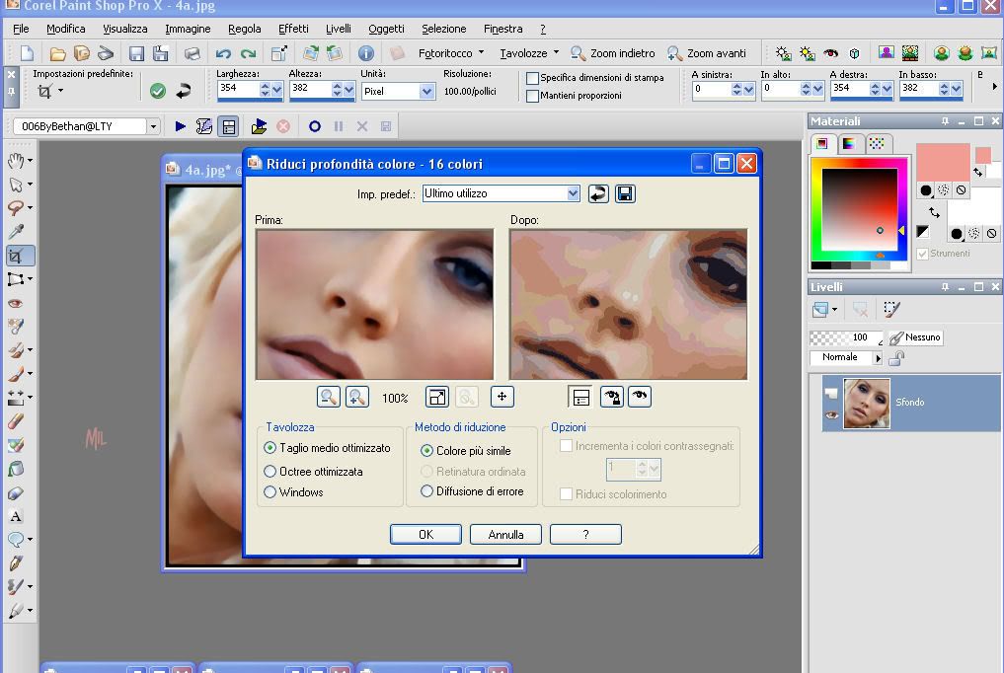
Task: Run the selected script with play arrow
Action: click(181, 126)
